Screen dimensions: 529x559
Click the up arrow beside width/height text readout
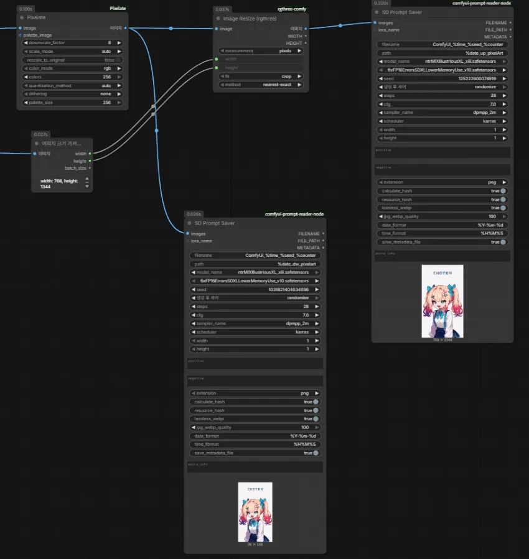[87, 179]
